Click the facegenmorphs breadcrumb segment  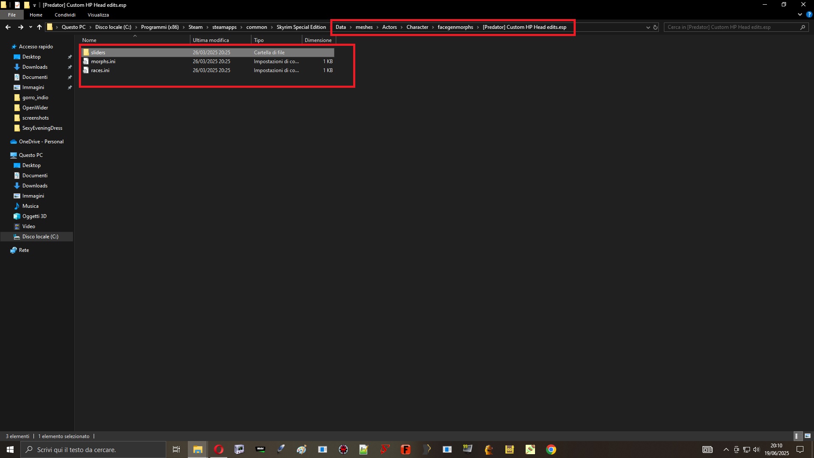455,27
